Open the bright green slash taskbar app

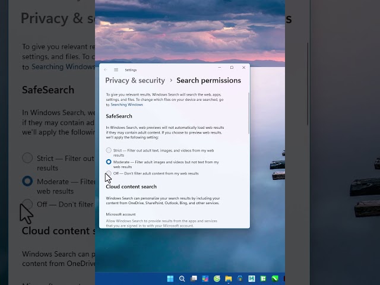275,278
